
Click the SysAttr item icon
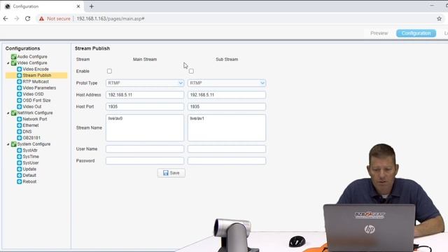coord(19,150)
